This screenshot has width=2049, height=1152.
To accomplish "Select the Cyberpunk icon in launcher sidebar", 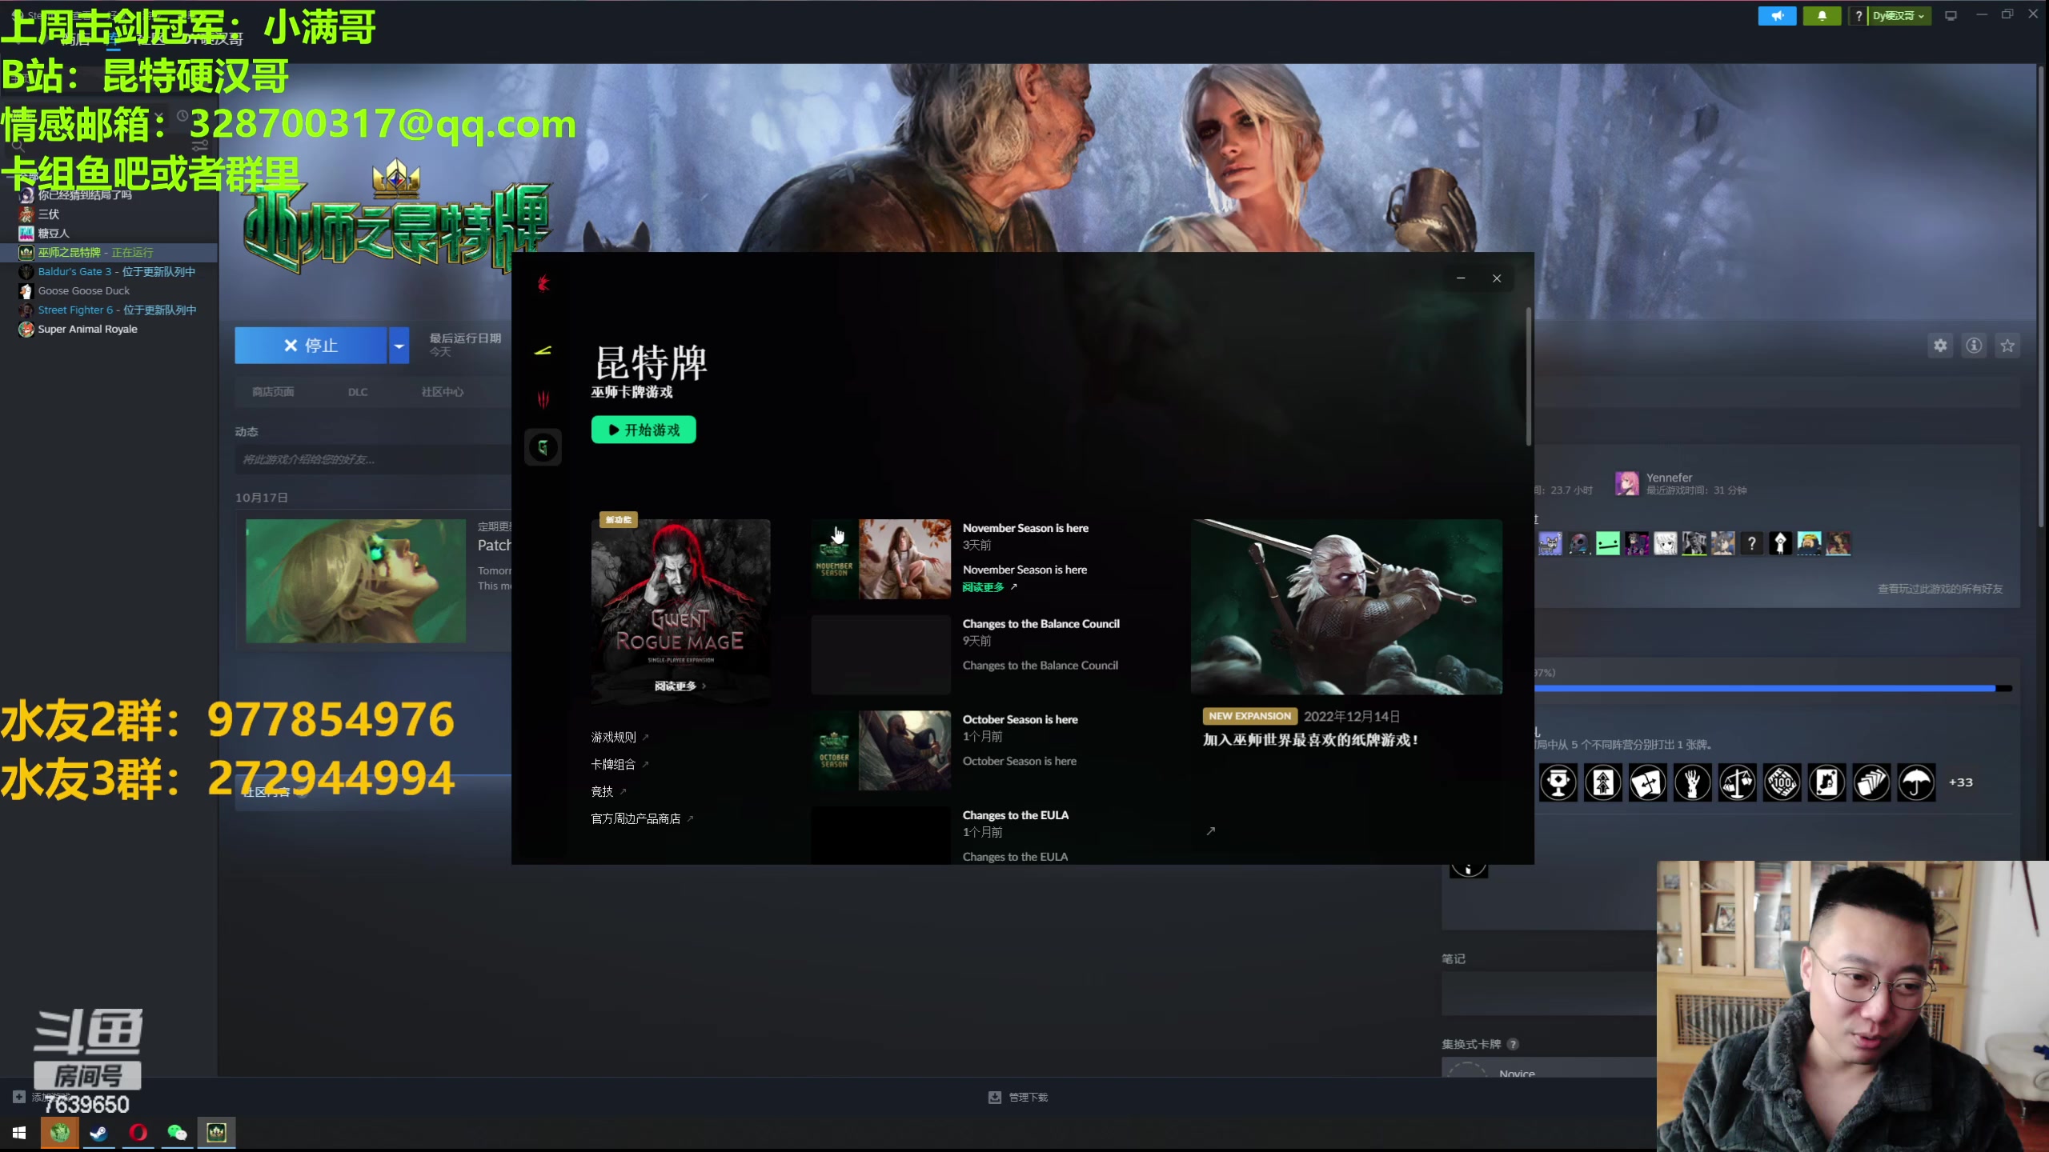I will coord(543,350).
